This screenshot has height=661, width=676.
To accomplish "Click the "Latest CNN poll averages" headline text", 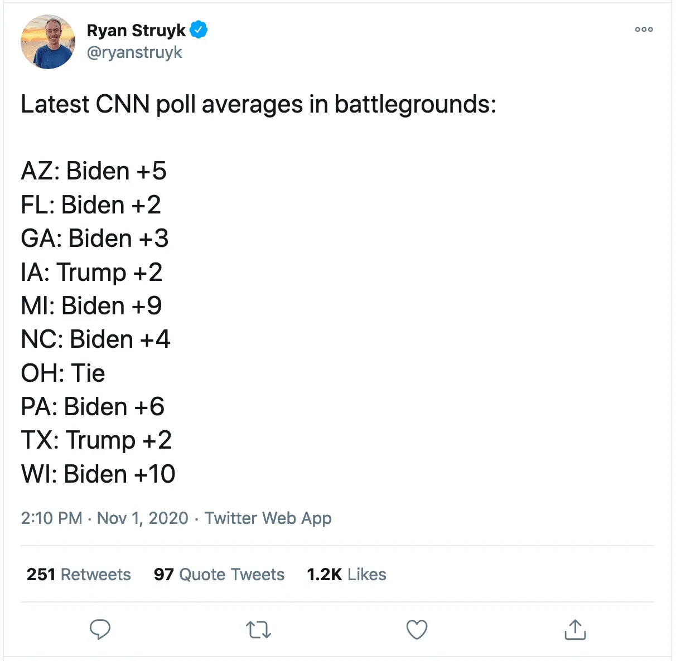I will [258, 104].
